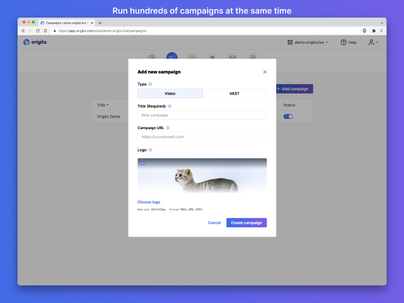The image size is (404, 303).
Task: Click the Brave shield icon
Action: (364, 31)
